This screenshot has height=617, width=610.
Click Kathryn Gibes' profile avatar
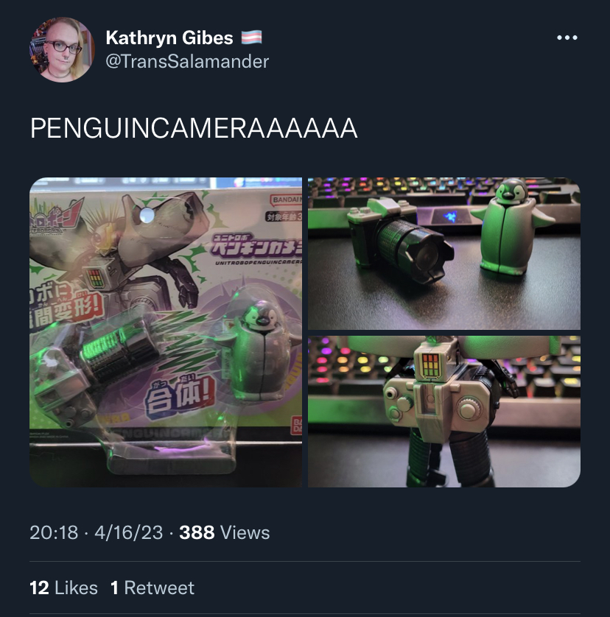tap(62, 49)
